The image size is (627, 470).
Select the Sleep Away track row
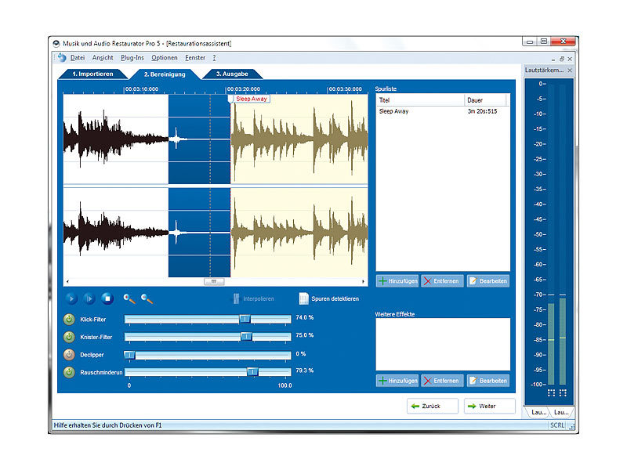pyautogui.click(x=443, y=111)
